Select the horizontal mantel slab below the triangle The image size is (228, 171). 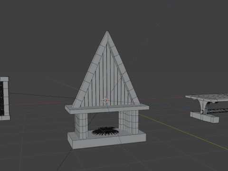pyautogui.click(x=107, y=109)
